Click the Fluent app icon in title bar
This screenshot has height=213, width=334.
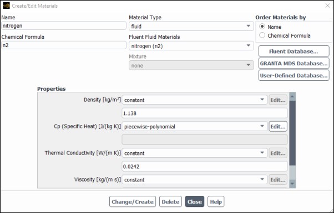point(6,6)
